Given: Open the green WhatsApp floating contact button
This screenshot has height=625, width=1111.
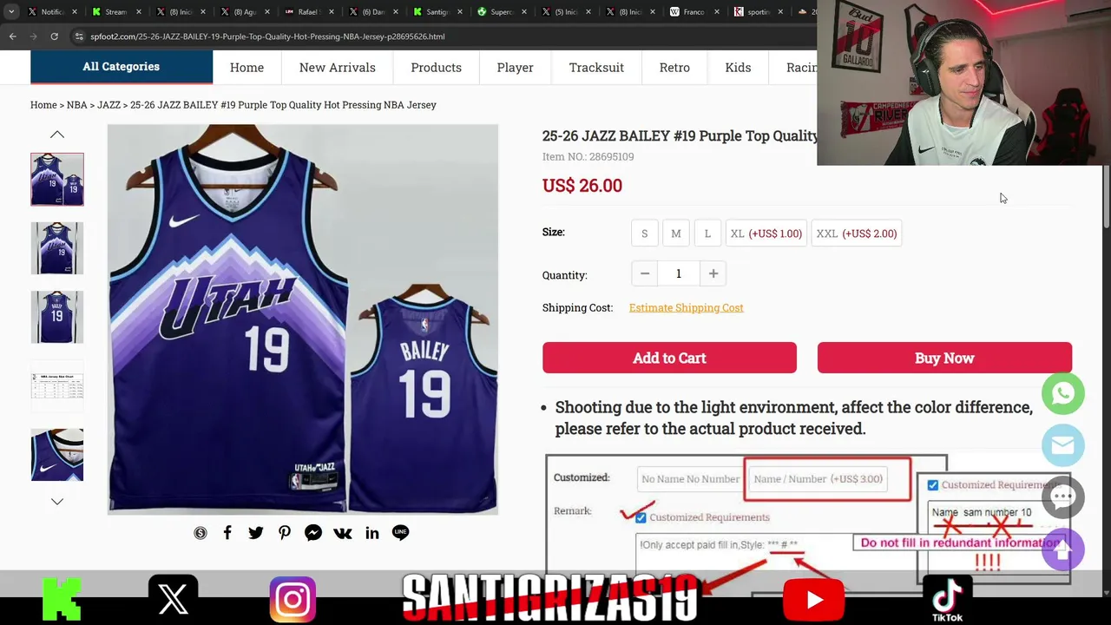Looking at the screenshot, I should pyautogui.click(x=1063, y=393).
